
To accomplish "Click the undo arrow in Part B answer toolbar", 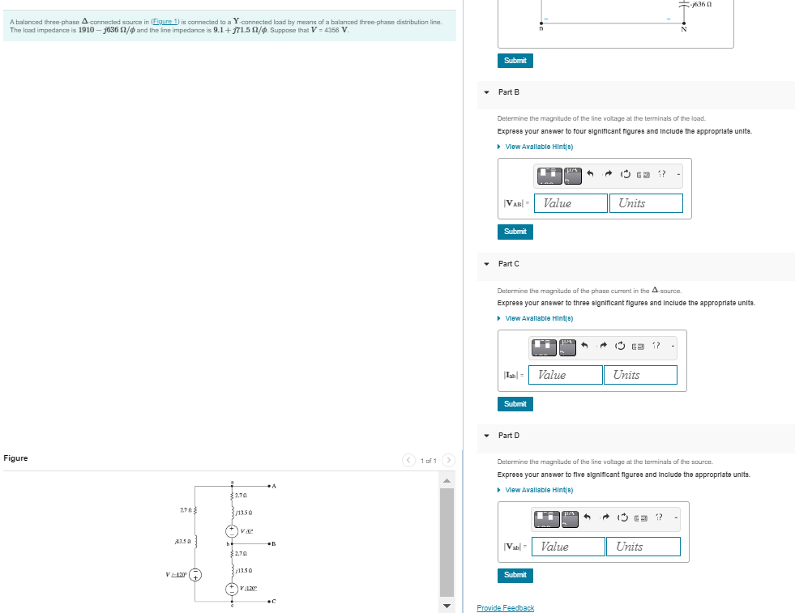I will pos(591,174).
